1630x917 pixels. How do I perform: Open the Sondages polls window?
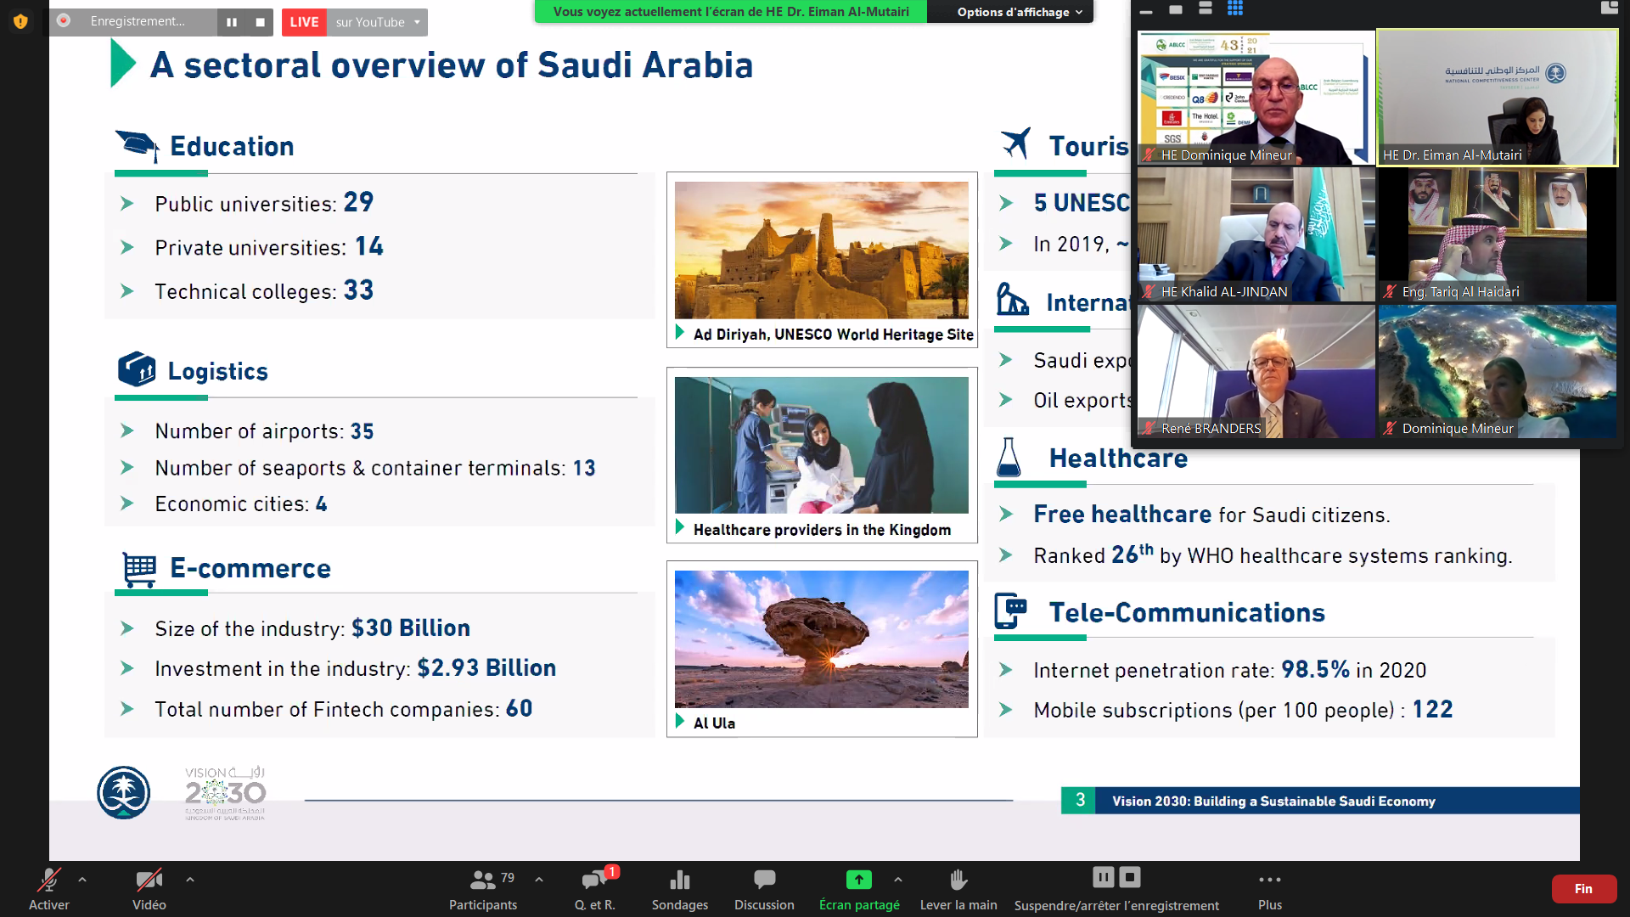coord(680,888)
